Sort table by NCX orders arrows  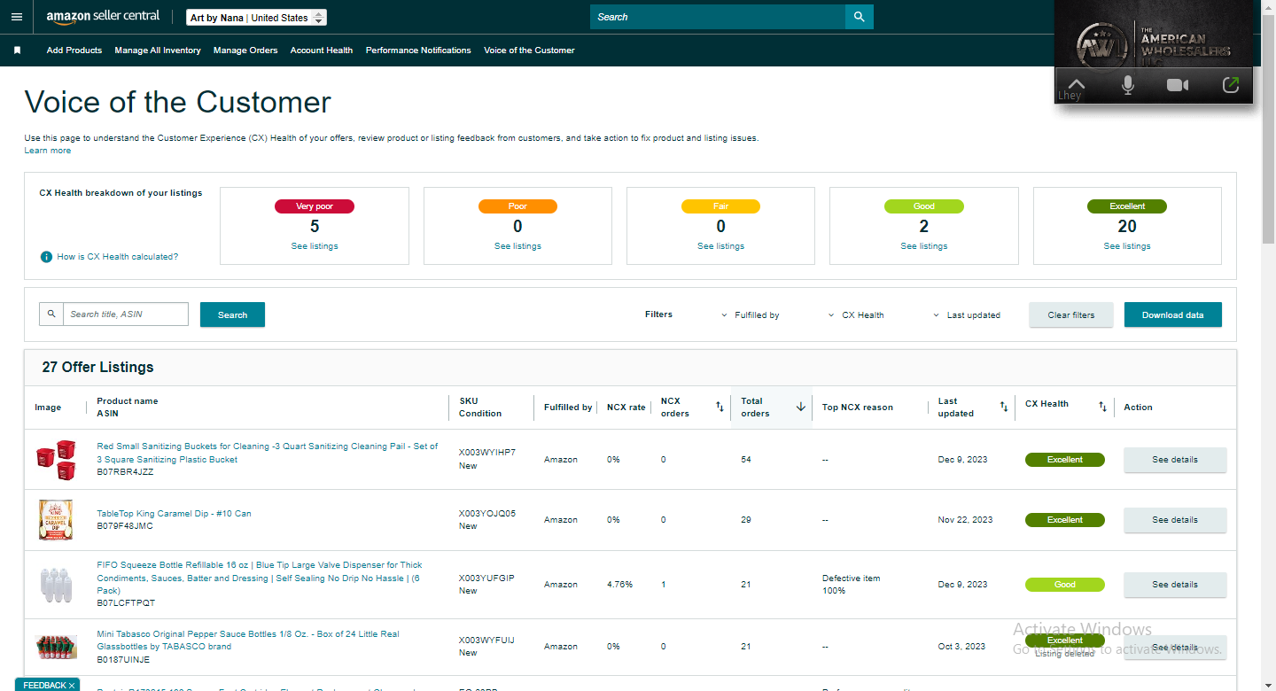click(x=720, y=408)
